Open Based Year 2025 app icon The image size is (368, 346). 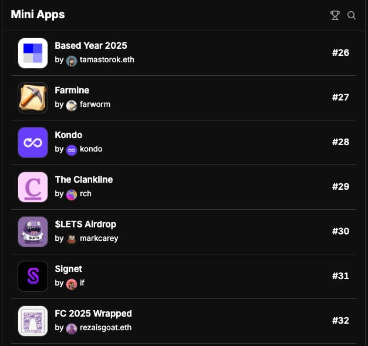33,53
